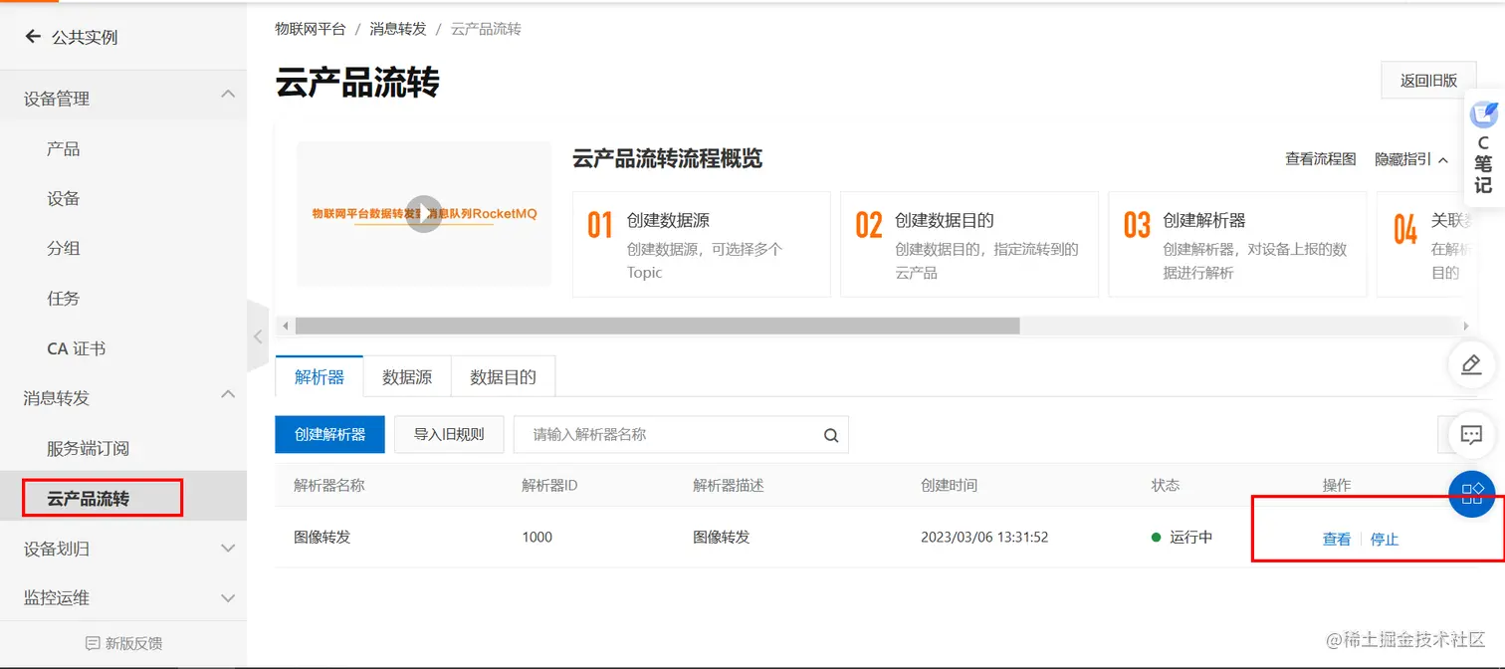
Task: Click 查看 for 图像转发 parser
Action: pyautogui.click(x=1336, y=539)
